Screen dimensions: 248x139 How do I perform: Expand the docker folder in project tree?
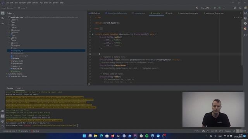(x=9, y=20)
